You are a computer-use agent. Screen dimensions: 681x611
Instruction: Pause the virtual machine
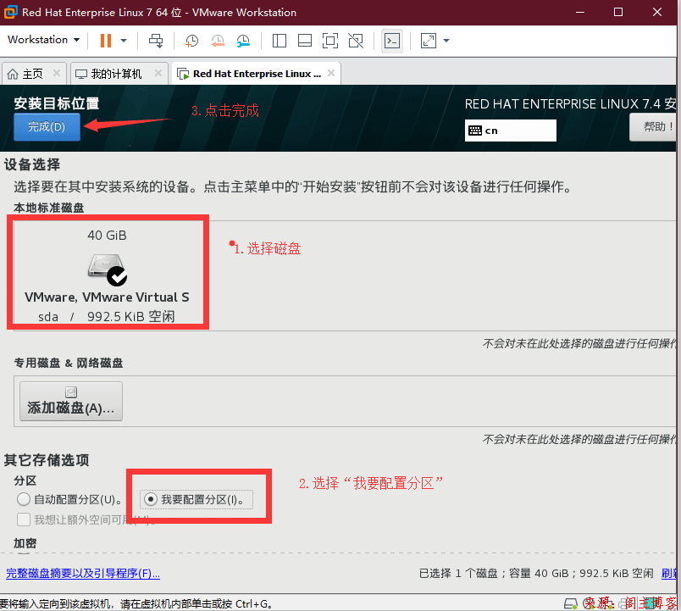(x=106, y=41)
